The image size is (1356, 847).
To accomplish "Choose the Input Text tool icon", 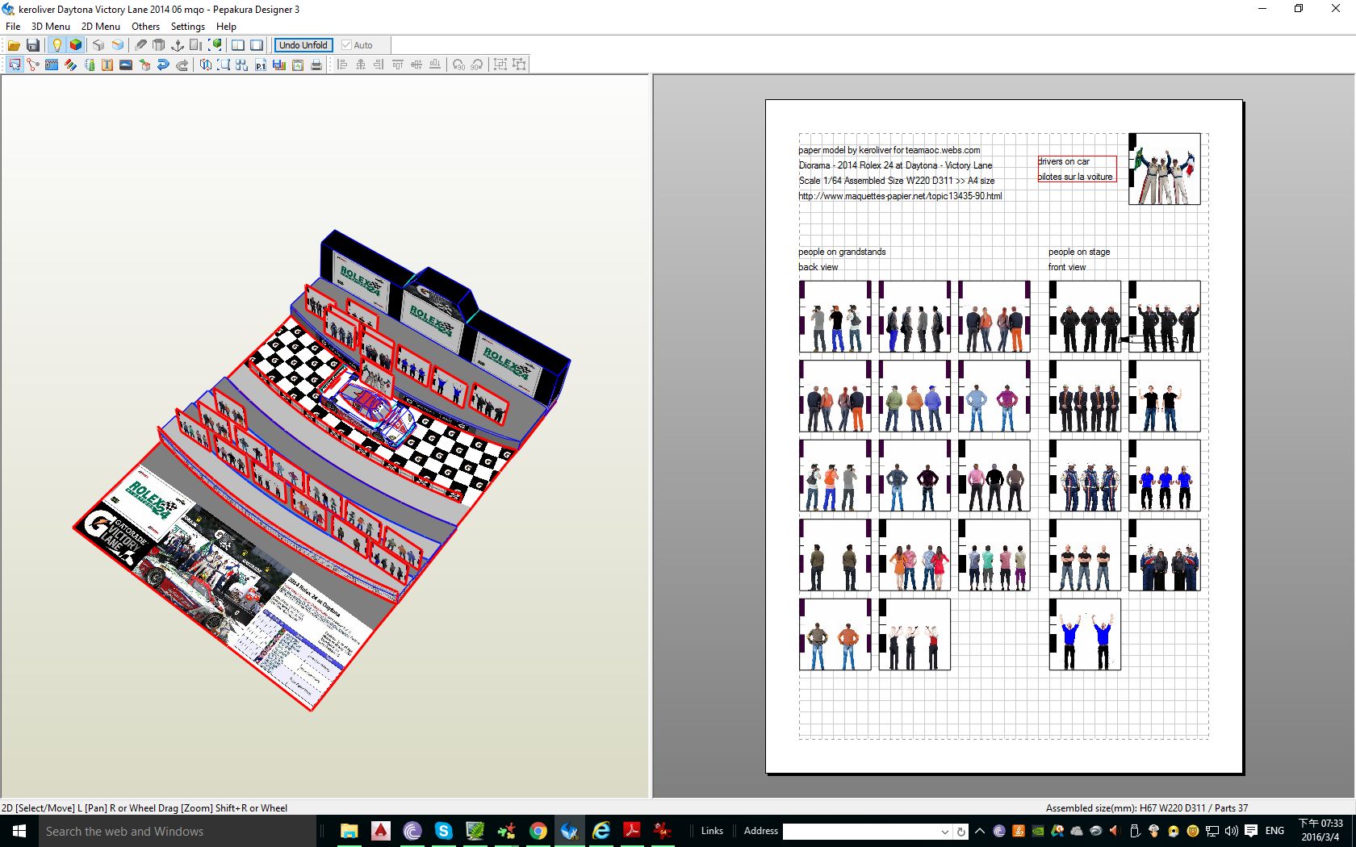I will [x=107, y=65].
